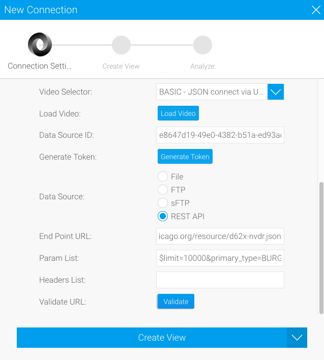
Task: Click the empty Headers List field
Action: click(220, 280)
